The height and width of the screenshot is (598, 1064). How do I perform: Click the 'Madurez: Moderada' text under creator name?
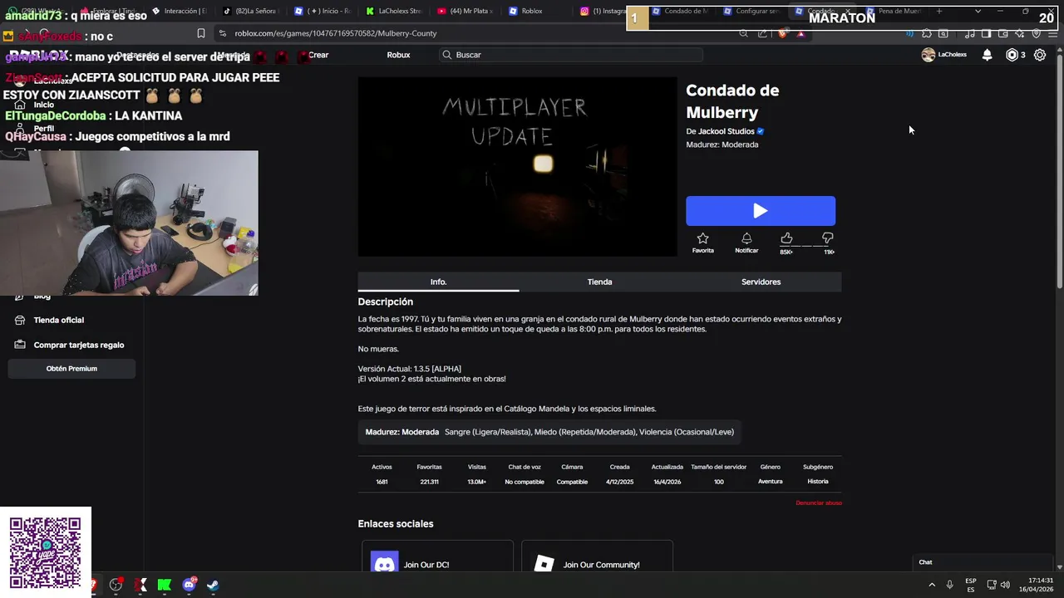click(x=722, y=145)
